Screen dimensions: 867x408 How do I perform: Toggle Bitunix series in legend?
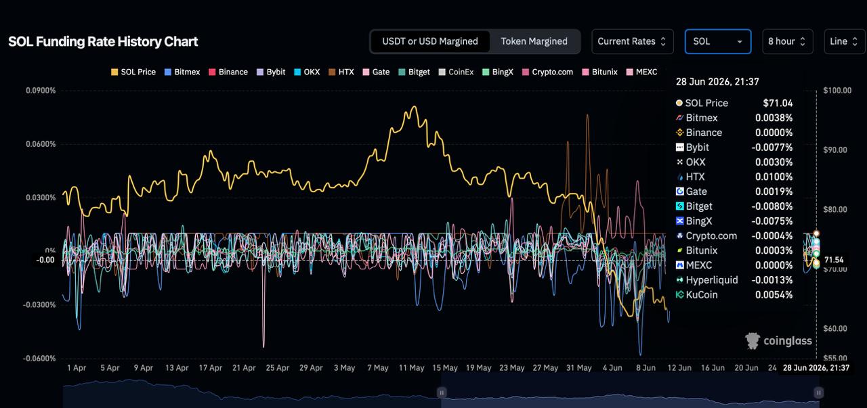coord(599,72)
